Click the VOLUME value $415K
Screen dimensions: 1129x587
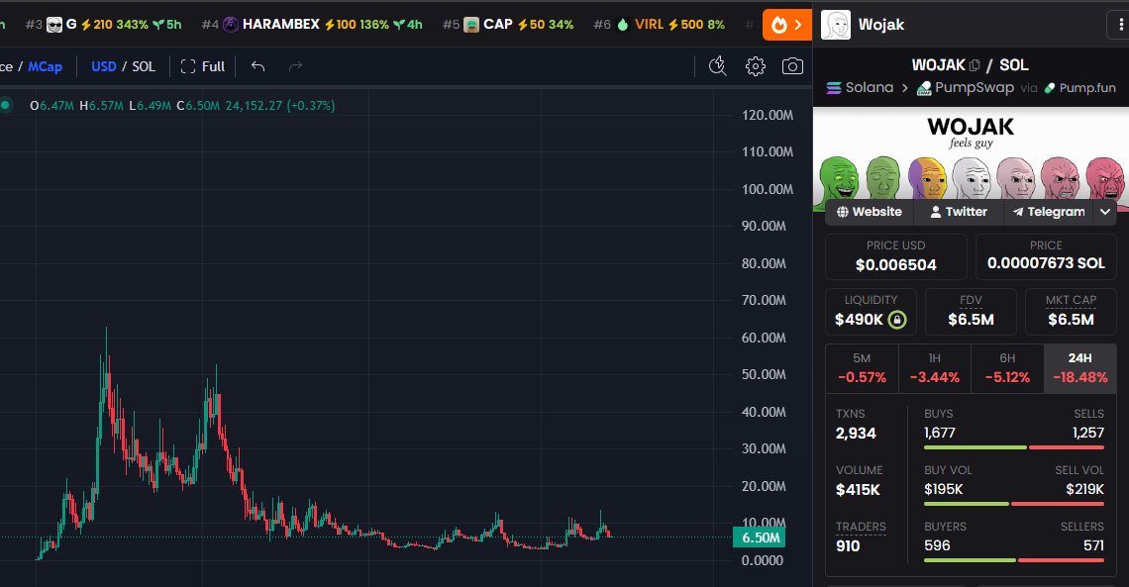point(858,490)
